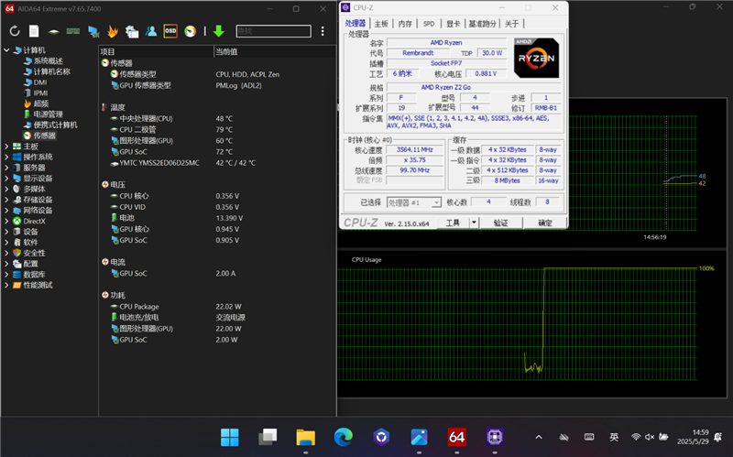Switch to CPU-Z 内存 tab
Viewport: 733px width, 457px height.
point(405,24)
